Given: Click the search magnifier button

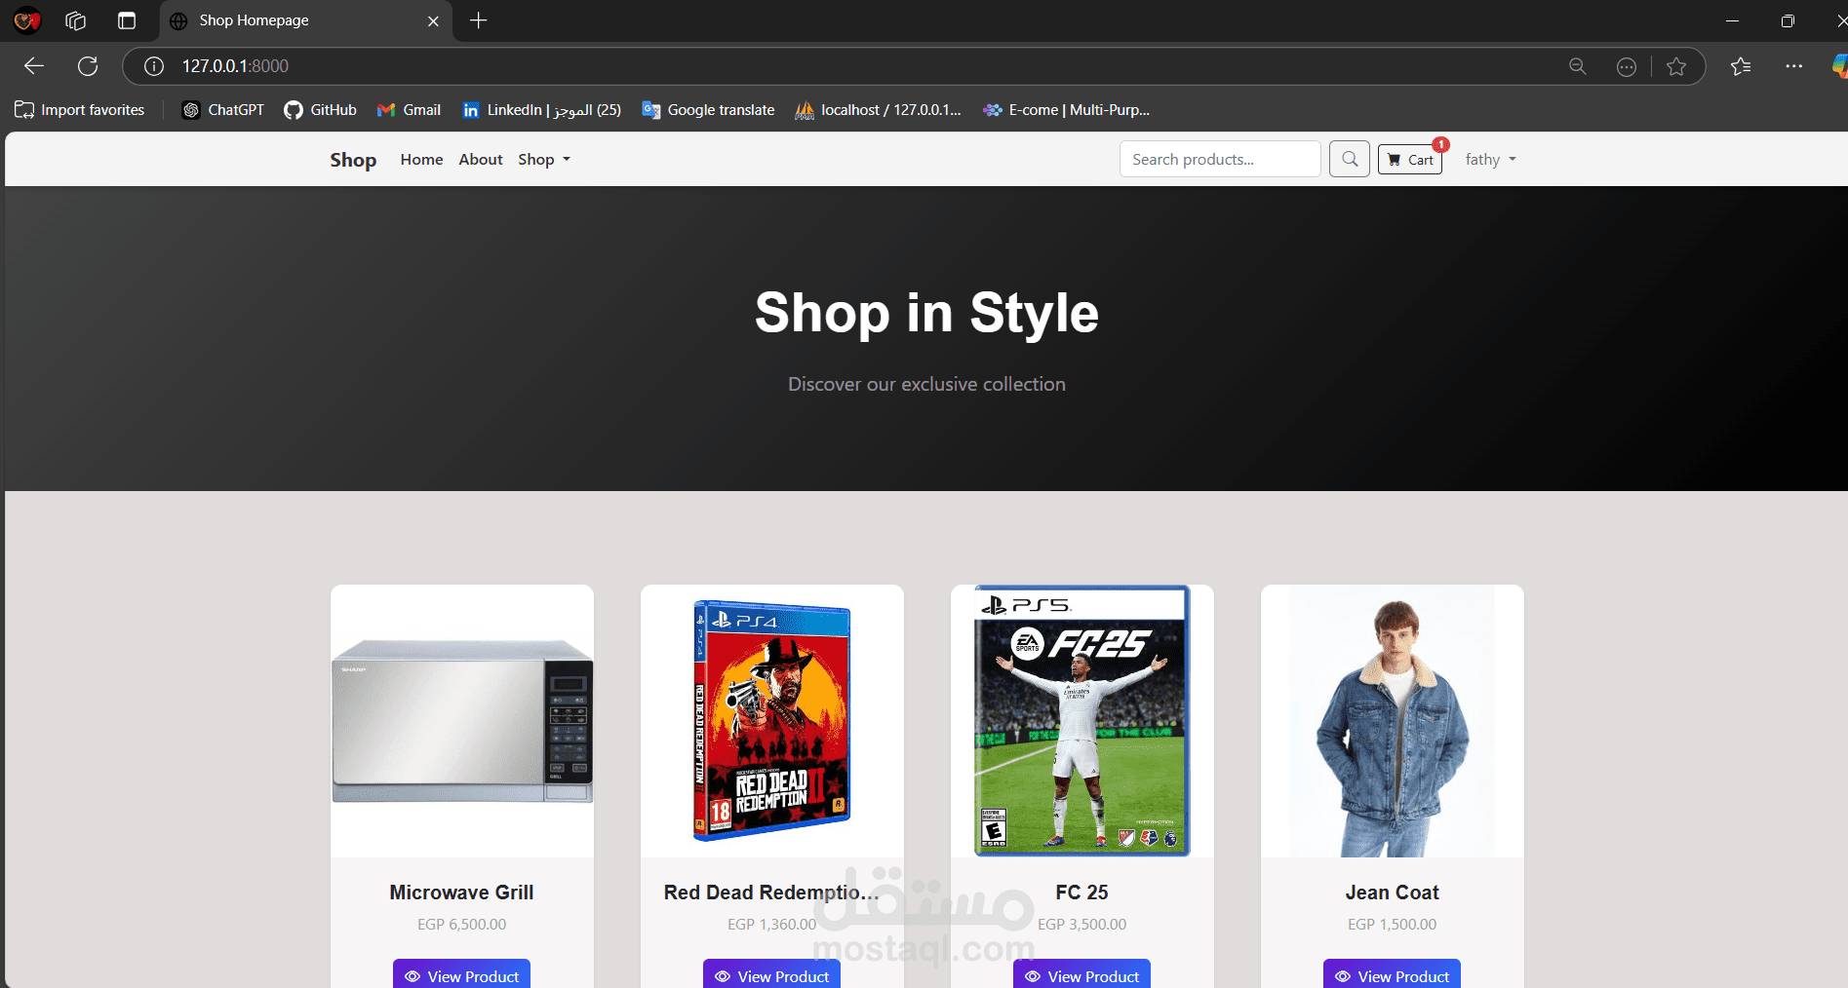Looking at the screenshot, I should [1350, 159].
